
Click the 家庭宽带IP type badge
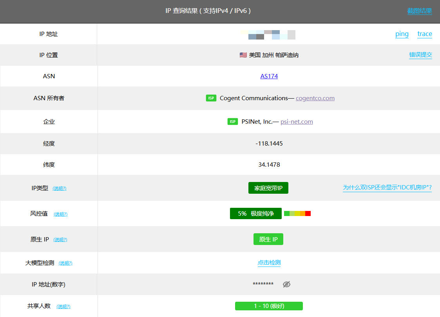[268, 188]
